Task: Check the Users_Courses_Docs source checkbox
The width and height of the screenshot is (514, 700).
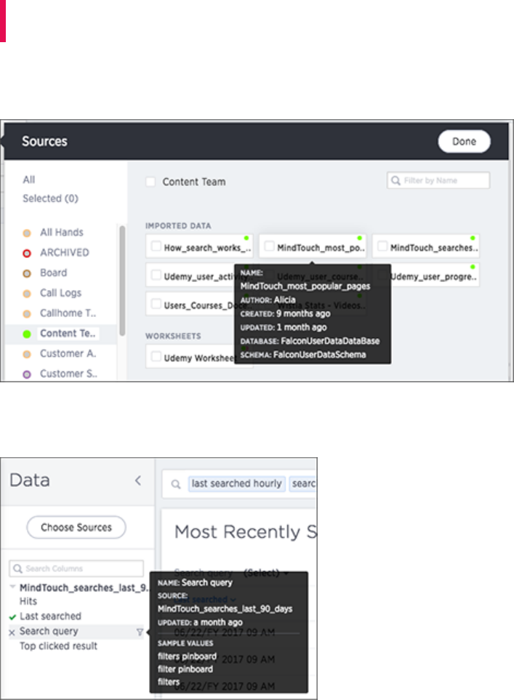Action: point(156,305)
